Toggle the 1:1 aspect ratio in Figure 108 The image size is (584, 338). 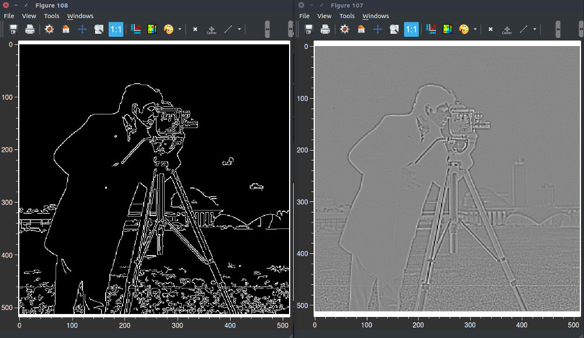(x=116, y=29)
